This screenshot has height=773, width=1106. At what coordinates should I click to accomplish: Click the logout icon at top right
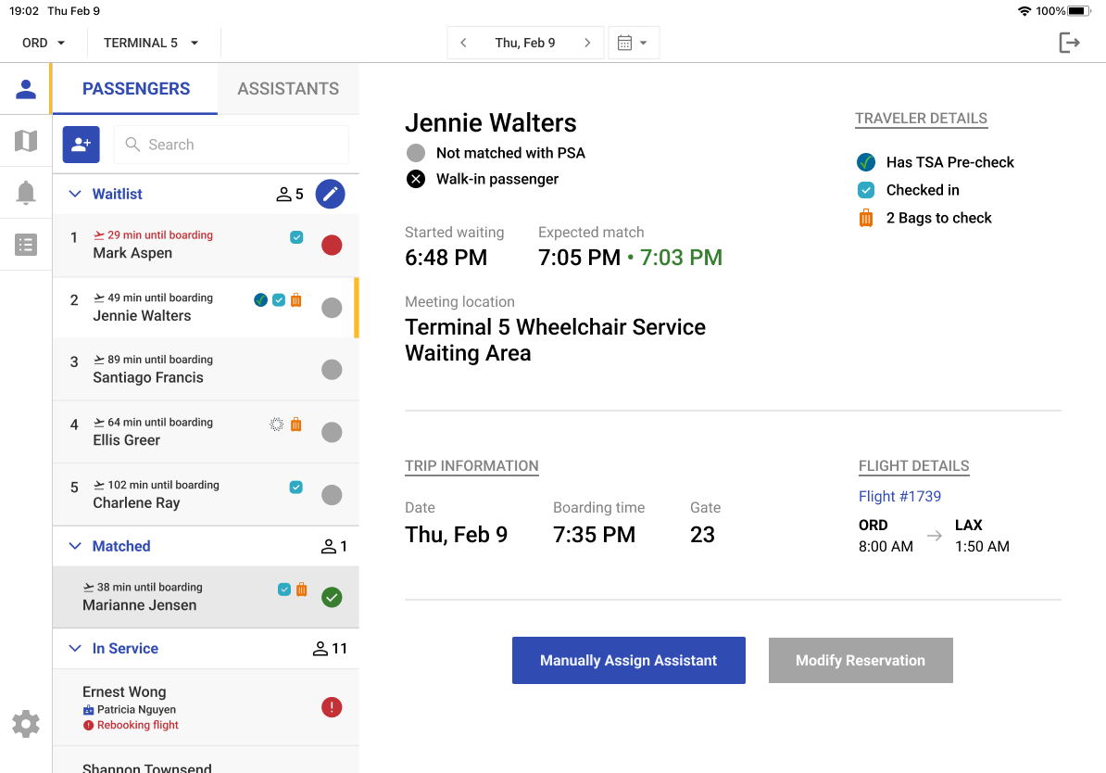[1069, 43]
